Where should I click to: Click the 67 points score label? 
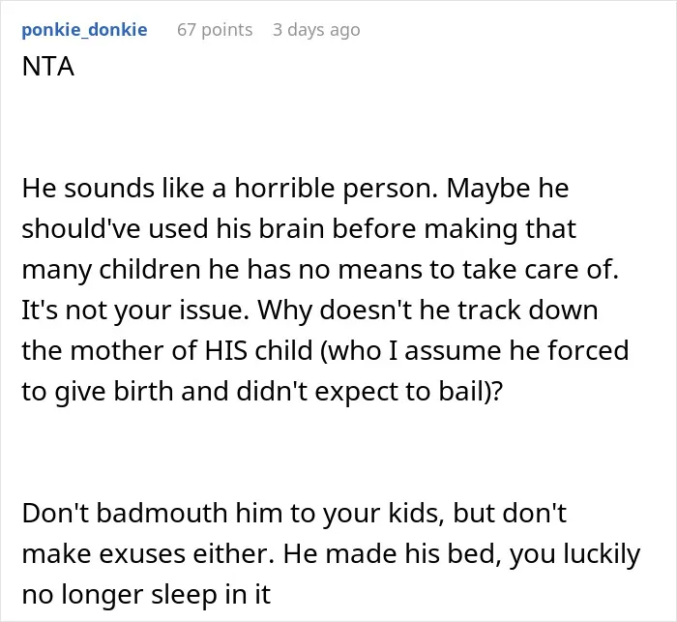coord(215,30)
